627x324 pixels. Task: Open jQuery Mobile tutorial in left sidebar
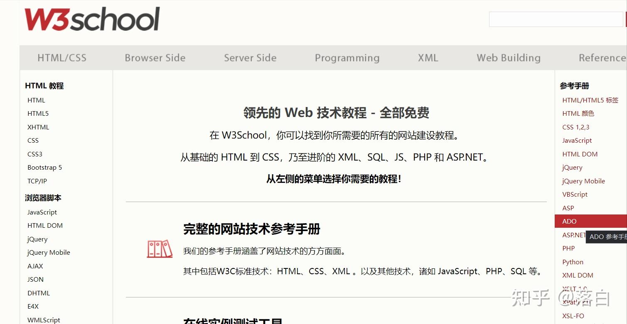pos(49,252)
